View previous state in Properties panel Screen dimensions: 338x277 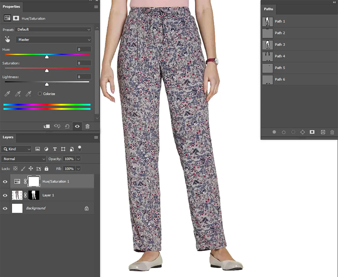tap(57, 126)
